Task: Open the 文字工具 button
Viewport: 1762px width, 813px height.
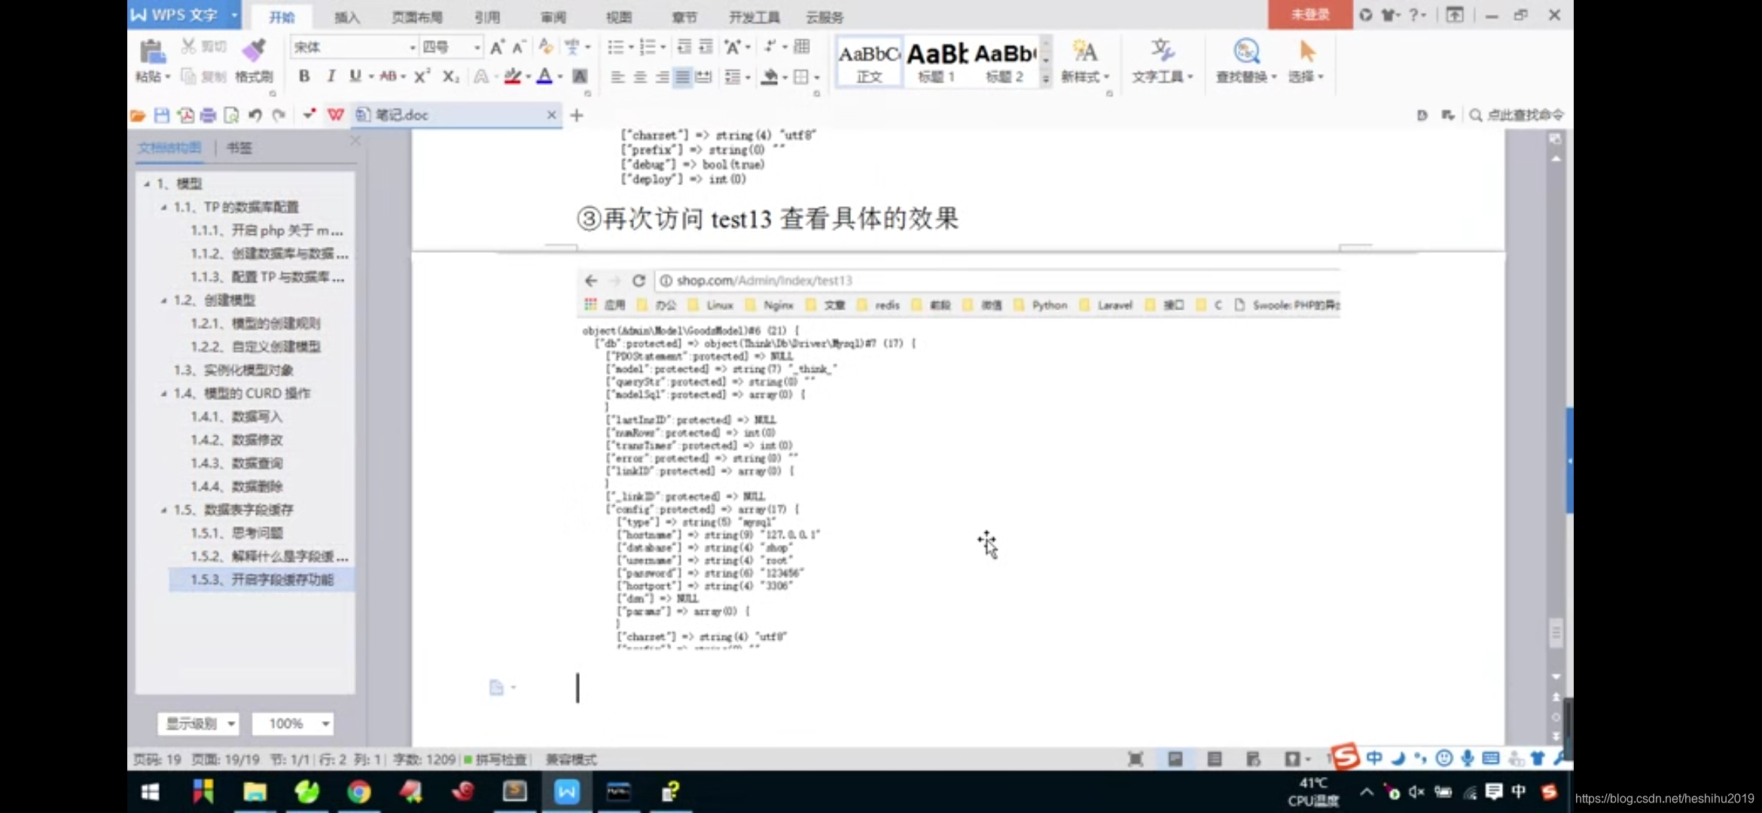Action: [1162, 60]
